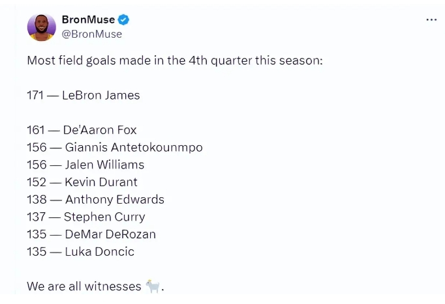445x304 pixels.
Task: Click the 161 number beside De'Aaron Fox
Action: 36,130
